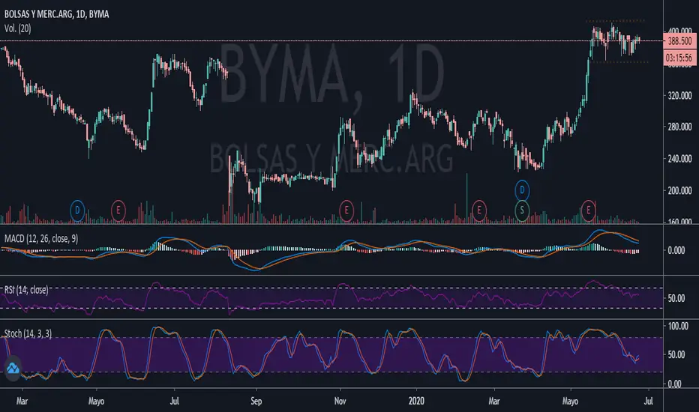The width and height of the screenshot is (699, 412).
Task: Click the 280.000 price axis label
Action: [679, 127]
